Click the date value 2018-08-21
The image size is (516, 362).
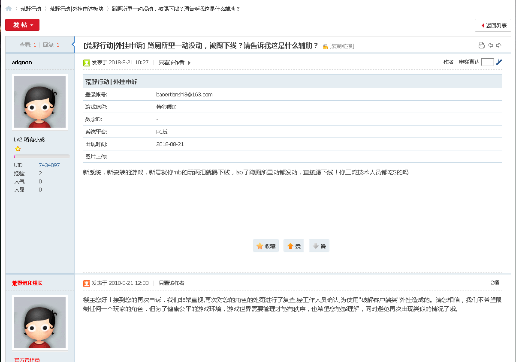point(170,144)
